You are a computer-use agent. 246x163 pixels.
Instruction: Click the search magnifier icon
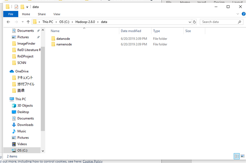point(239,22)
